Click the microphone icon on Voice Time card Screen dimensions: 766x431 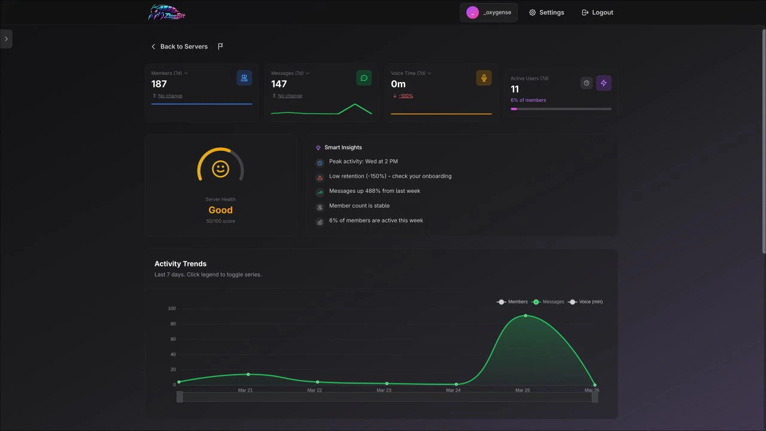point(484,77)
